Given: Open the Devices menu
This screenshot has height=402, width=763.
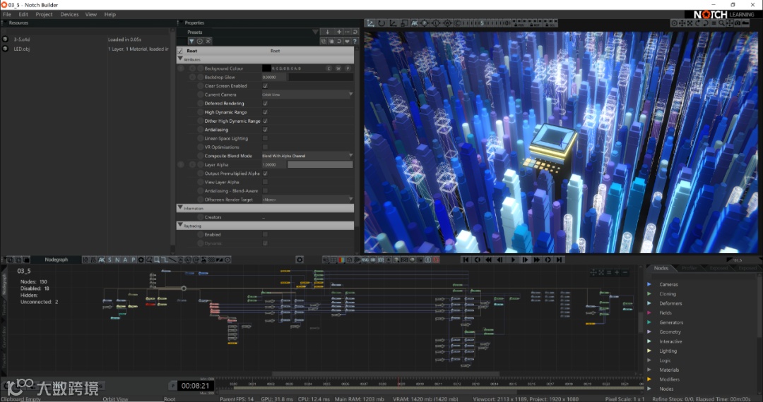Looking at the screenshot, I should (x=69, y=15).
